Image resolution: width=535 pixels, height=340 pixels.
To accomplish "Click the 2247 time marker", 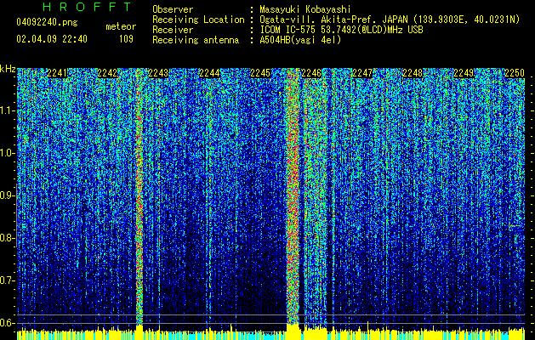I will [362, 73].
